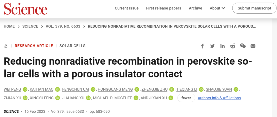This screenshot has width=277, height=117.
Task: Click the Submit manuscript button
Action: pyautogui.click(x=254, y=8)
